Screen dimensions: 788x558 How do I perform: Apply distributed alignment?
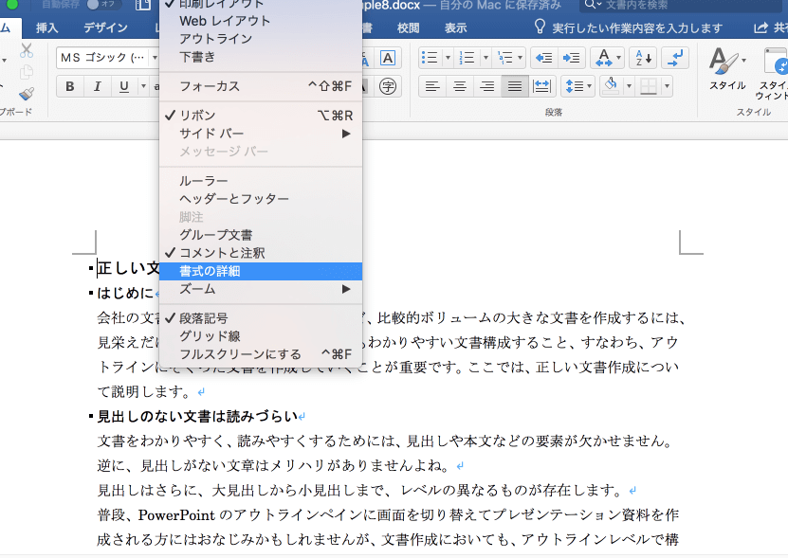coord(541,86)
